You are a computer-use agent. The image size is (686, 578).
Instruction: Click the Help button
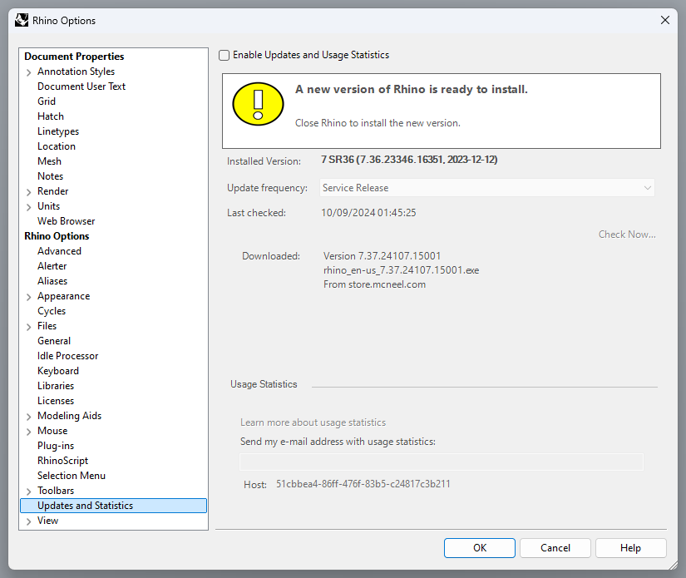(x=630, y=548)
